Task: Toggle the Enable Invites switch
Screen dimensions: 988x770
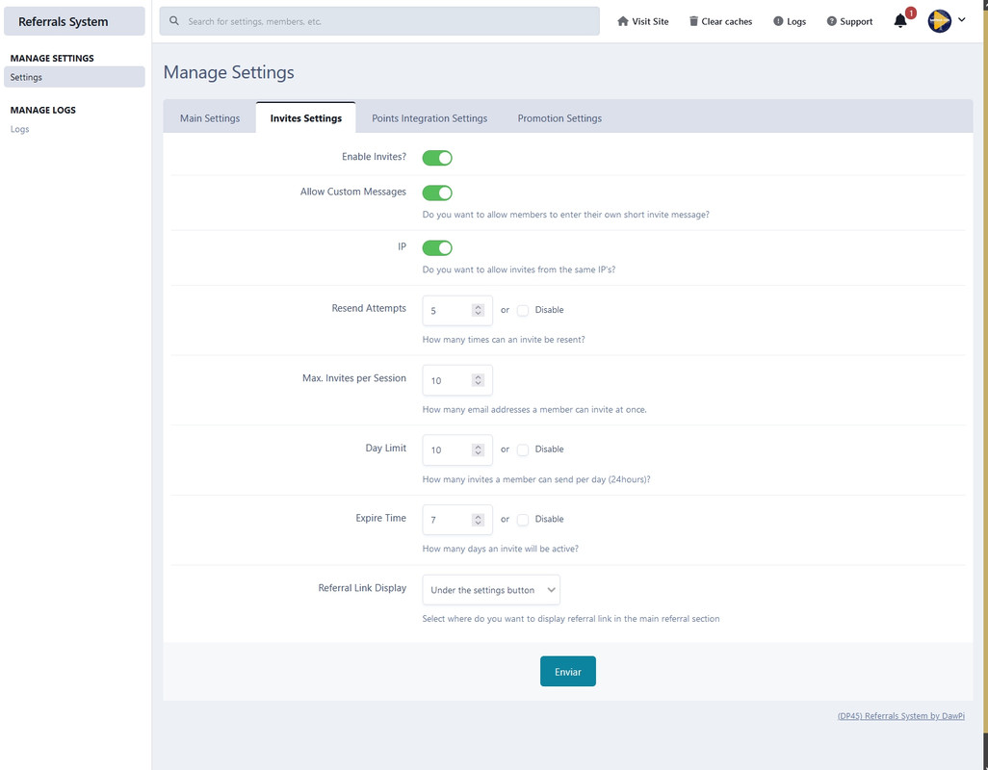Action: [437, 158]
